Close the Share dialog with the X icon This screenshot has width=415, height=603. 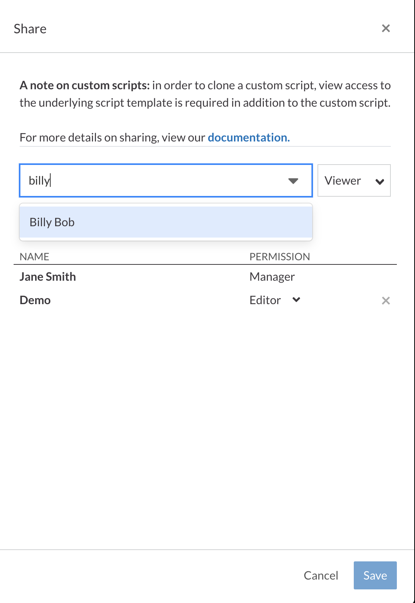[x=386, y=28]
